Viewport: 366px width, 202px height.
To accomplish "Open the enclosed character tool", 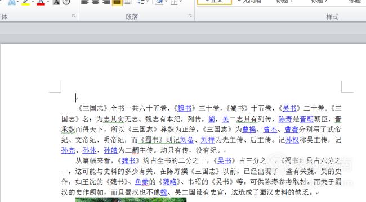I will (66, 2).
